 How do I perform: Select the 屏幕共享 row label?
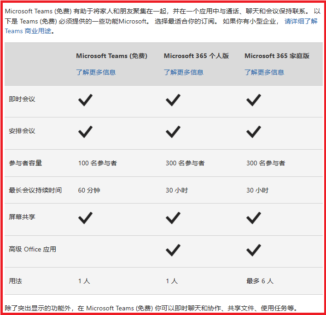pos(22,217)
